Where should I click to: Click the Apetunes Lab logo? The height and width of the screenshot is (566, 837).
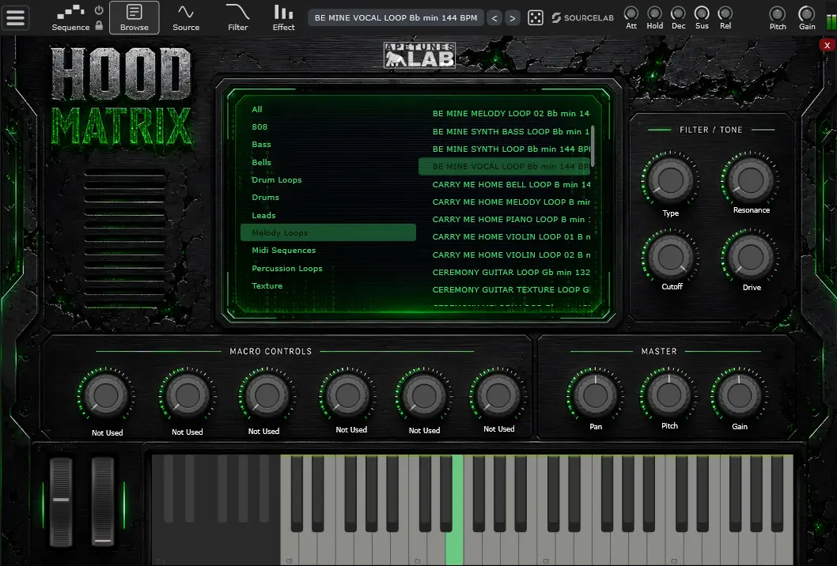[x=419, y=55]
